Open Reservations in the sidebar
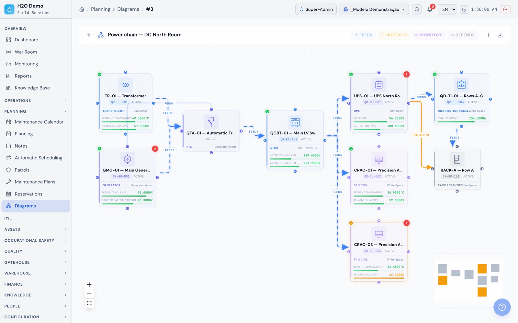Screen dimensions: 518x323 pyautogui.click(x=36, y=194)
